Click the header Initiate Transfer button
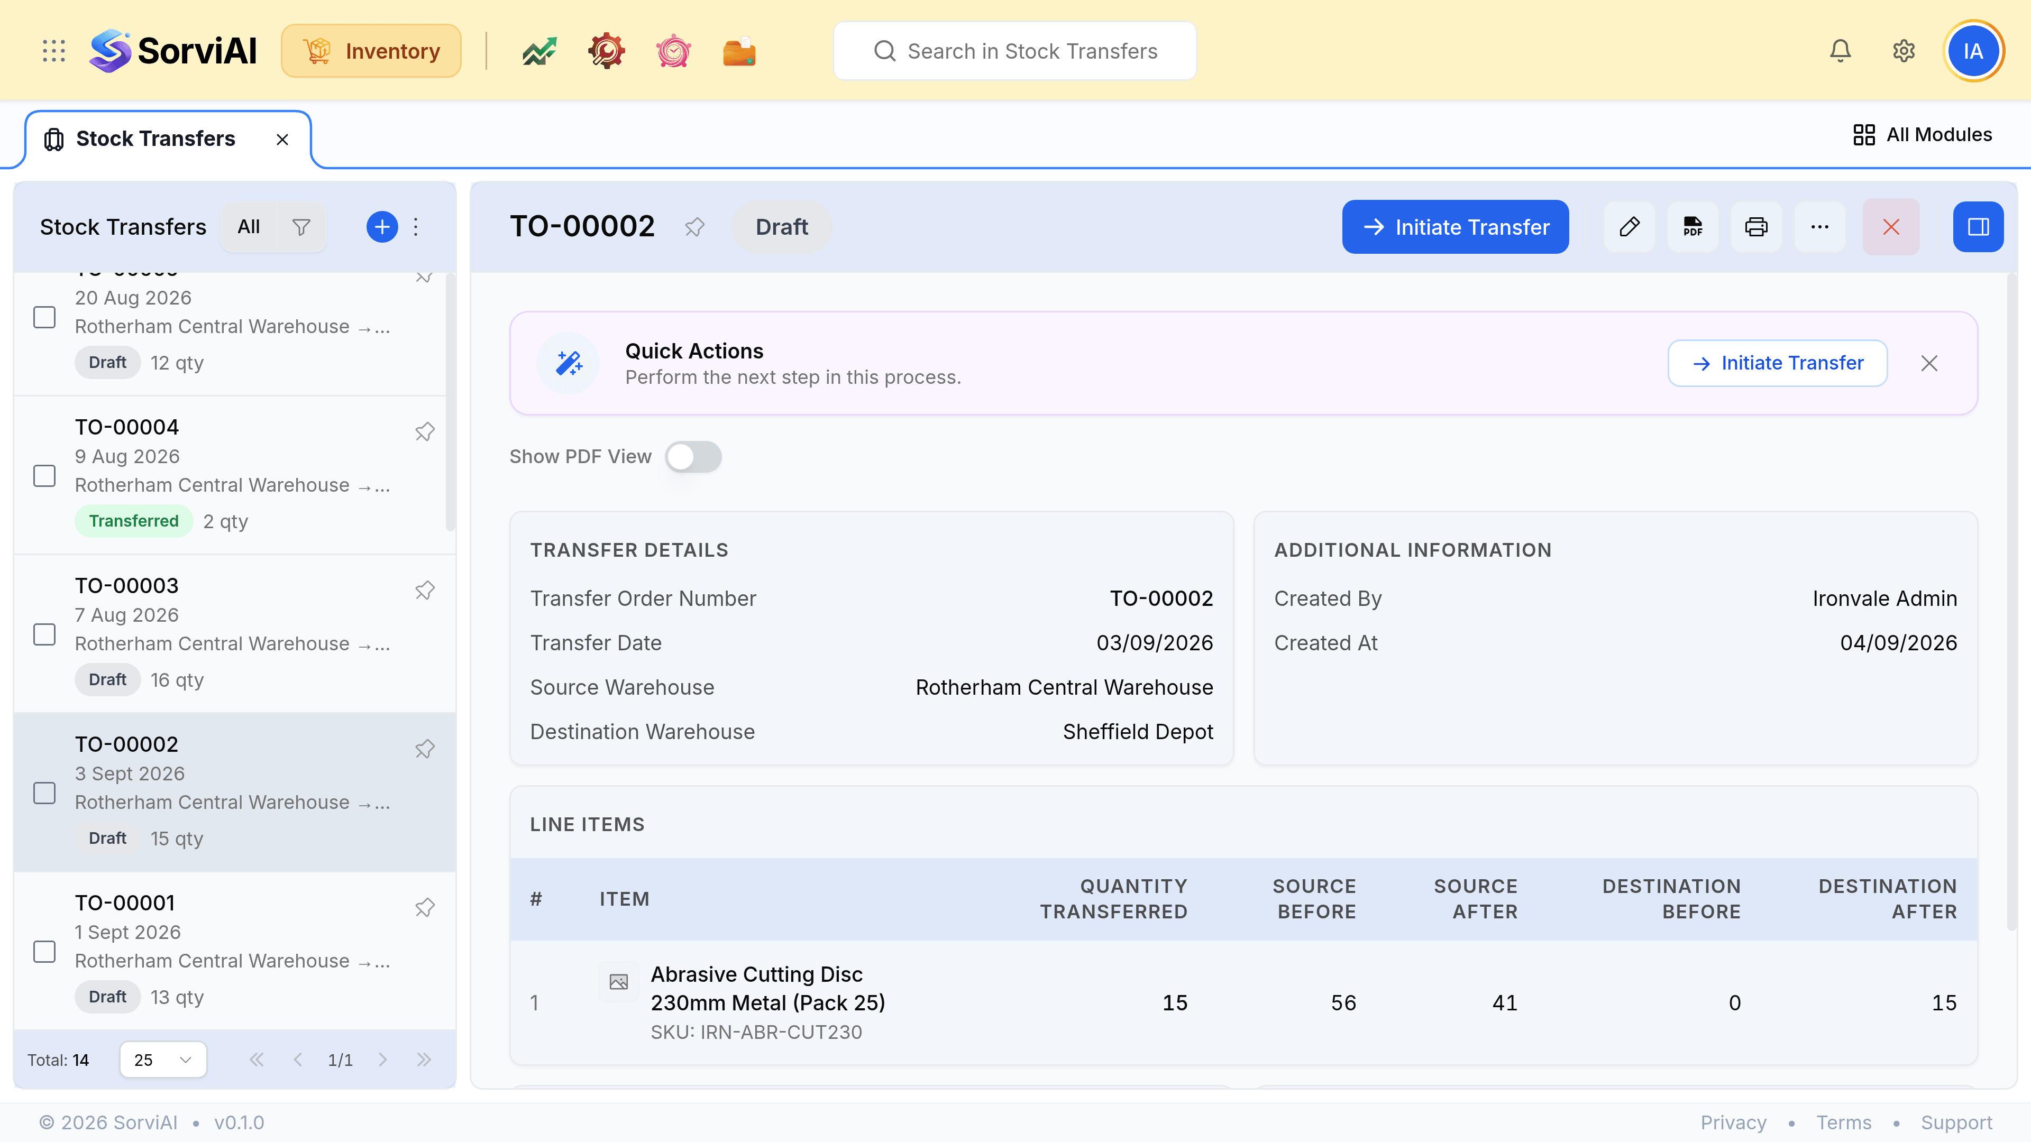2031x1142 pixels. pyautogui.click(x=1456, y=227)
